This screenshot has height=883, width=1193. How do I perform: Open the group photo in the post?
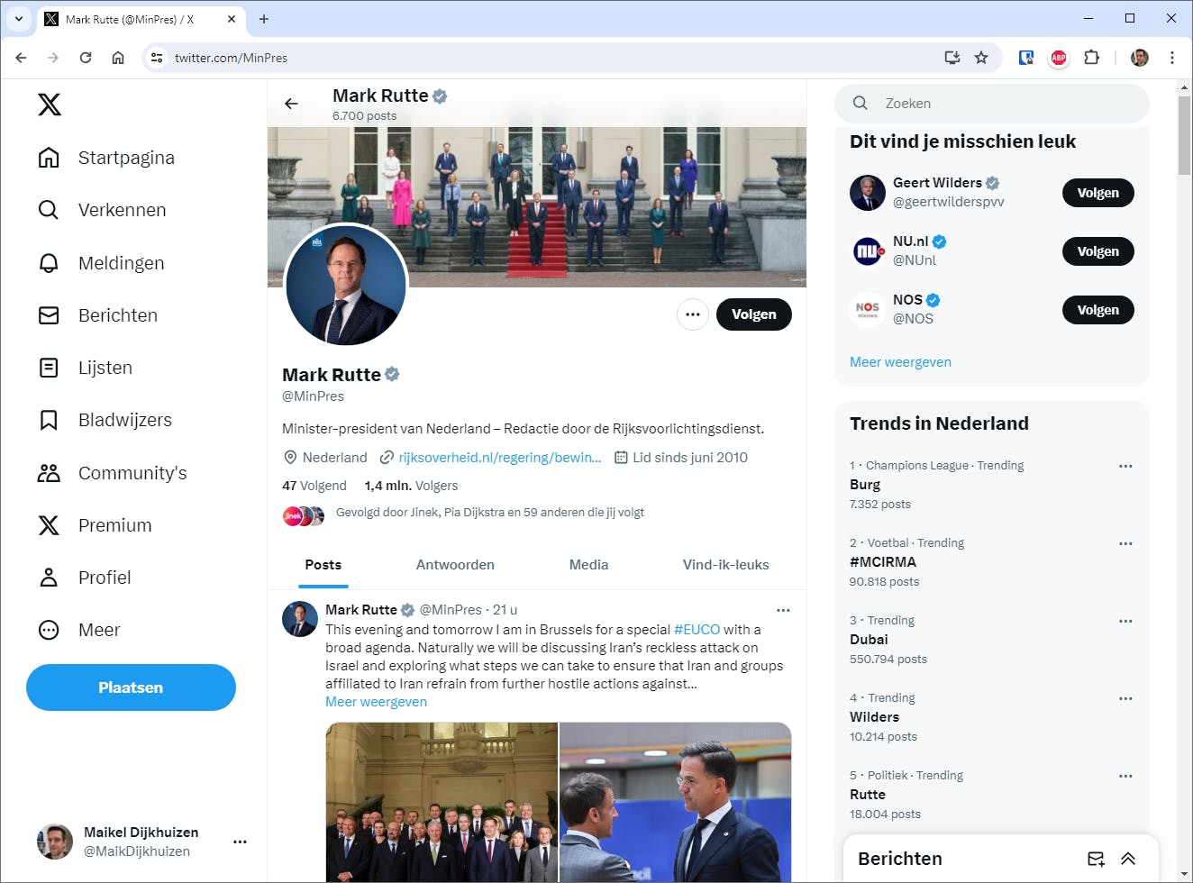point(442,802)
